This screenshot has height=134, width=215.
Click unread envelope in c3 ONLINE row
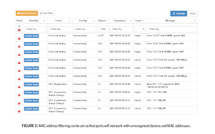pyautogui.click(x=19, y=111)
